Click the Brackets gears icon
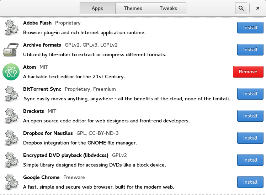 11,116
